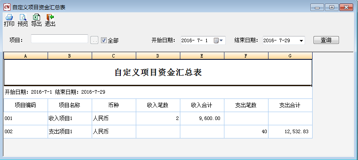Open the calendar icon in 开始日期 field

[x=216, y=40]
